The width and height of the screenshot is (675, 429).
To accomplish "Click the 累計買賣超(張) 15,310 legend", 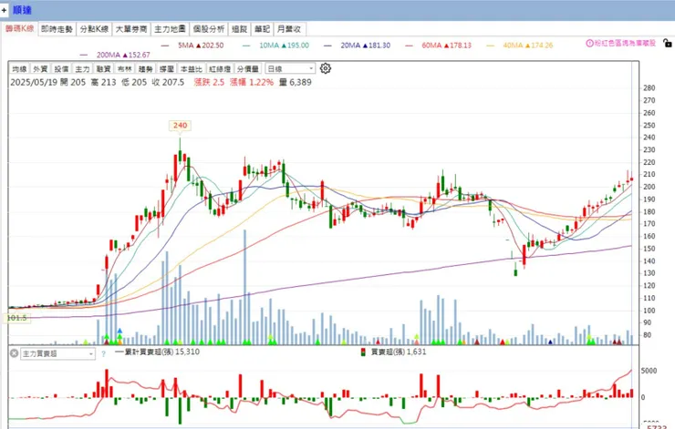I will pyautogui.click(x=157, y=352).
